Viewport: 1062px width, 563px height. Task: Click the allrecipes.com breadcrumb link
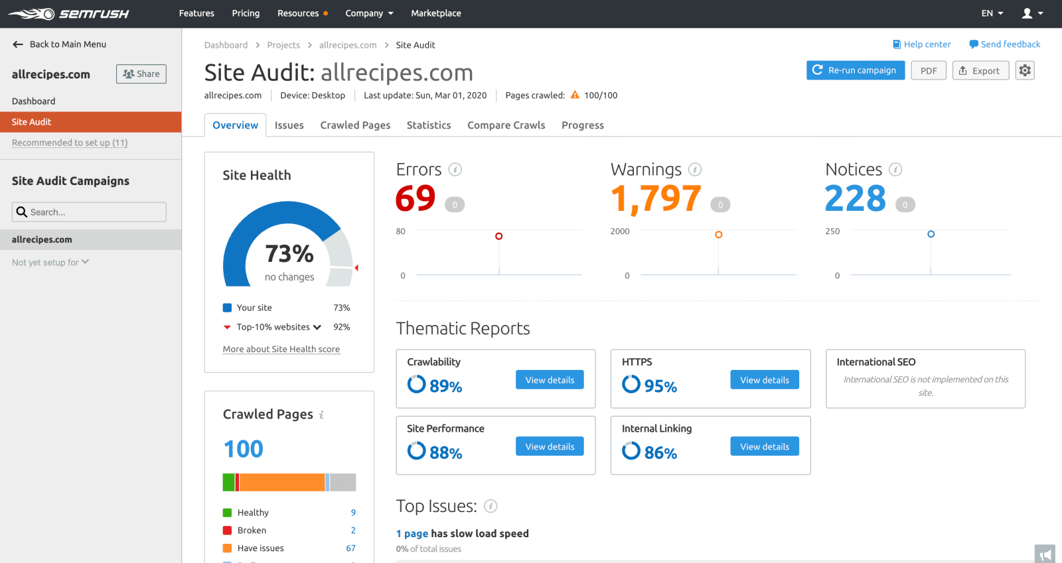point(348,45)
